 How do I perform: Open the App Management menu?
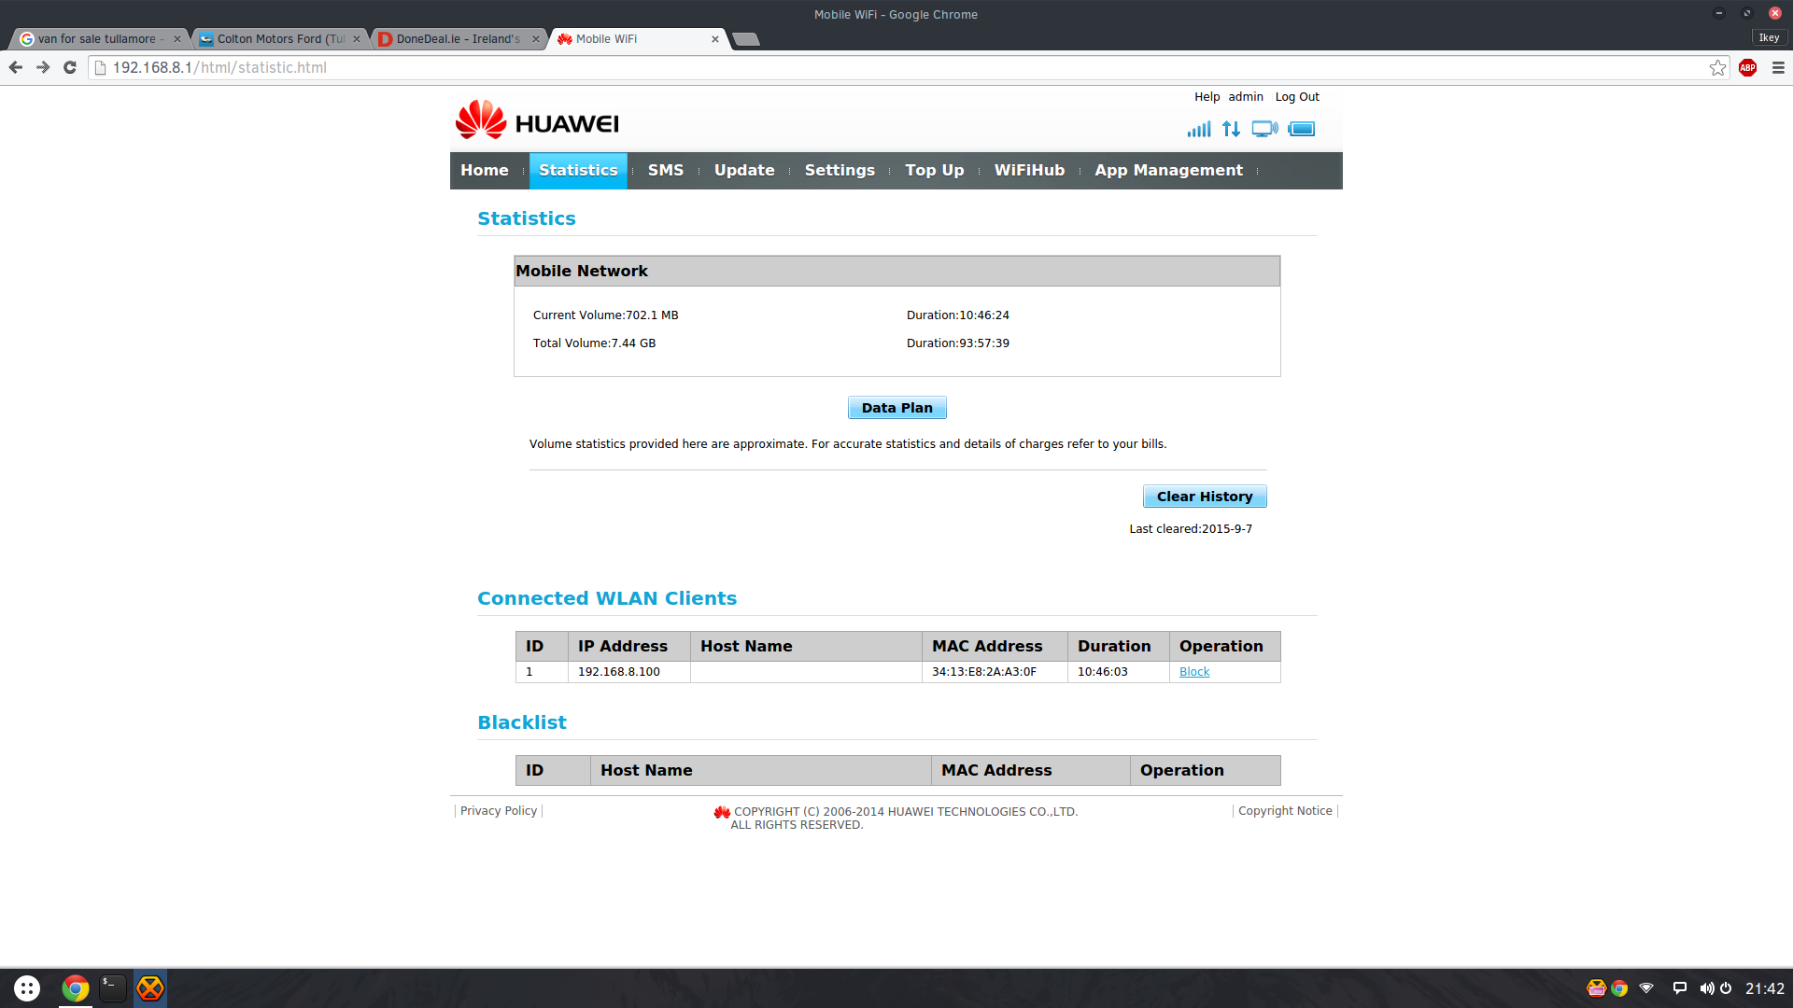(x=1168, y=170)
